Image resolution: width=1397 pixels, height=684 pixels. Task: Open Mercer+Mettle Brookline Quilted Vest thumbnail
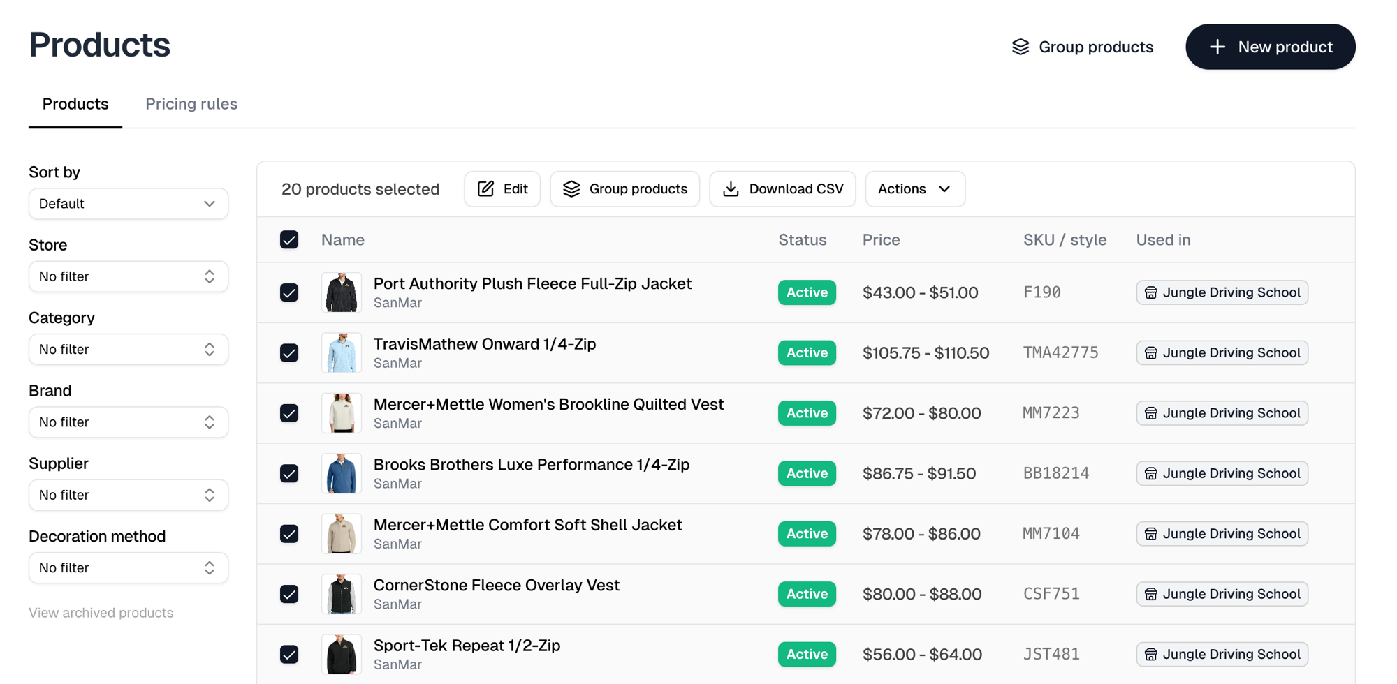click(342, 413)
